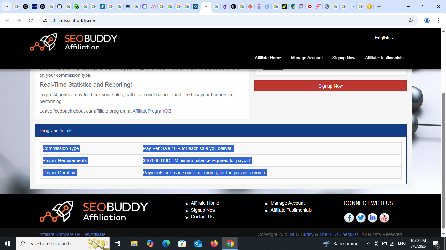446x250 pixels.
Task: Open the tab search dropdown arrow
Action: (6, 7)
